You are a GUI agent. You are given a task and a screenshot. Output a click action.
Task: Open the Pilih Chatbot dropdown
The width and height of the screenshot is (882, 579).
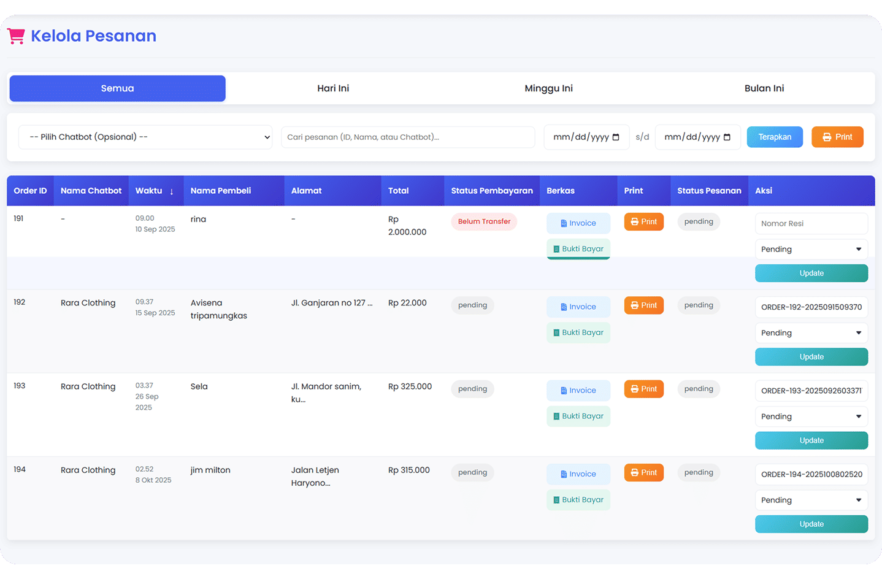click(x=145, y=137)
